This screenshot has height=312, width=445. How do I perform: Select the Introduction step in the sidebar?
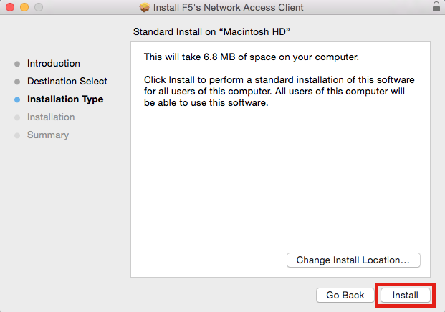(x=53, y=63)
